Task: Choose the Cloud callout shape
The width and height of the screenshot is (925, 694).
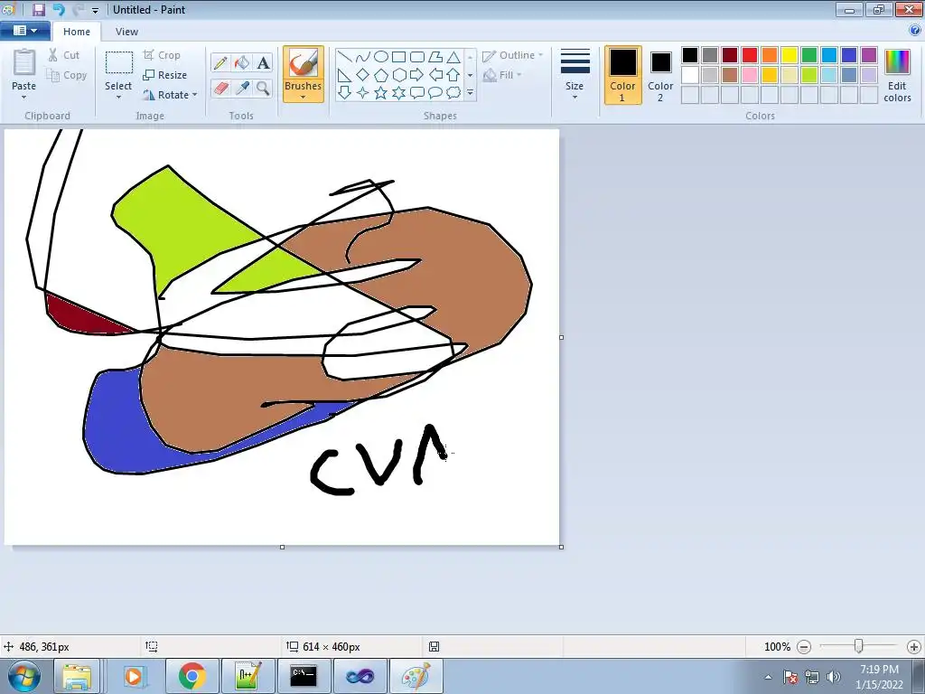Action: coord(453,93)
